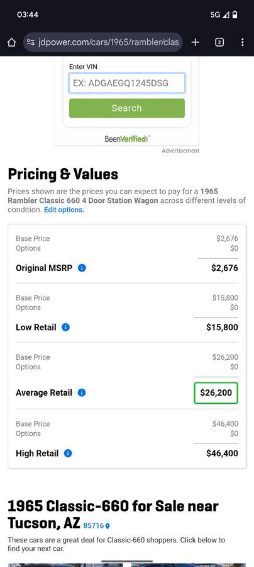Open the BeenVerified advertisement logo
This screenshot has width=254, height=567.
127,139
